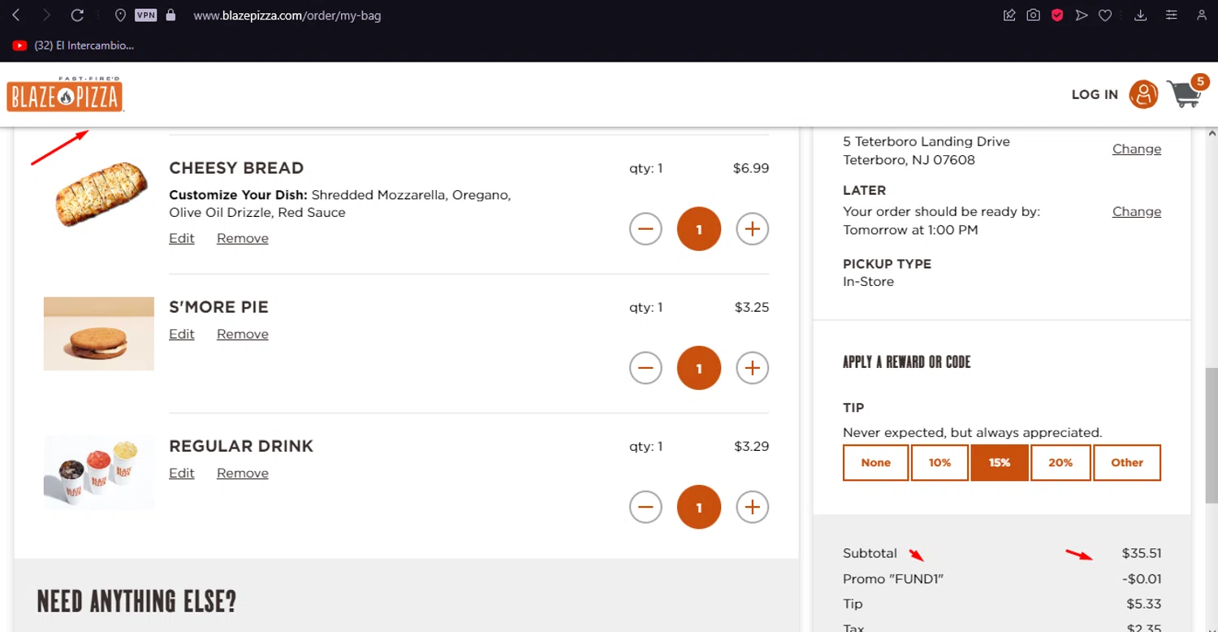This screenshot has width=1218, height=632.
Task: Bookmark this page with the heart icon
Action: click(x=1105, y=15)
